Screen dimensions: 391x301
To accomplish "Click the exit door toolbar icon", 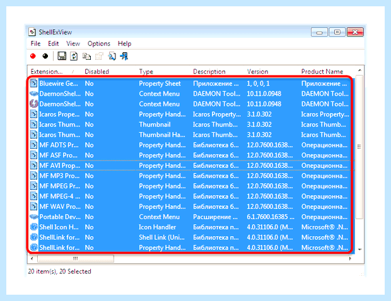I will click(x=124, y=56).
